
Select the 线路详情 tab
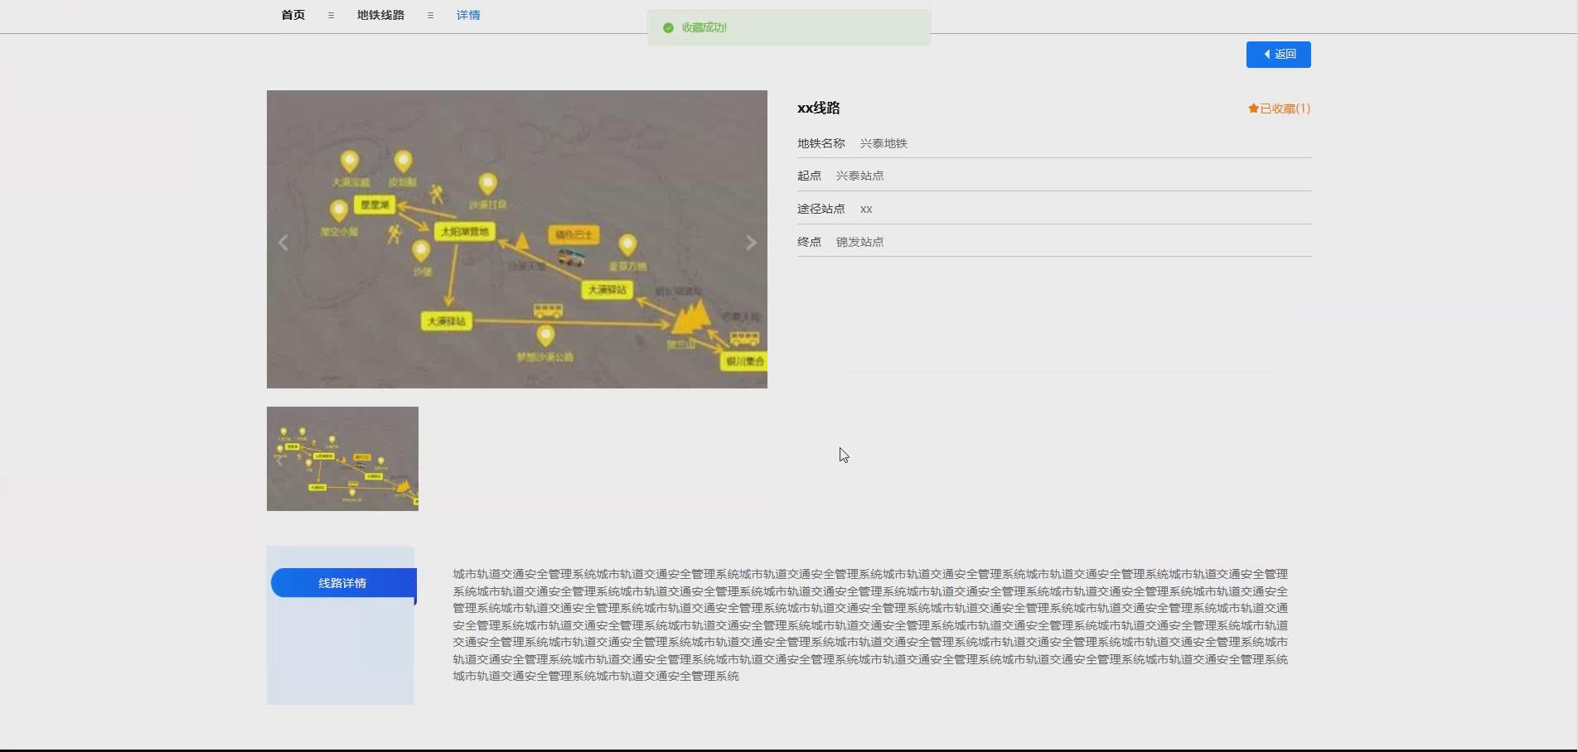click(342, 583)
